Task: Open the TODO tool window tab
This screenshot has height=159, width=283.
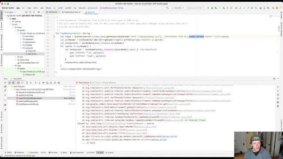Action: 8,152
